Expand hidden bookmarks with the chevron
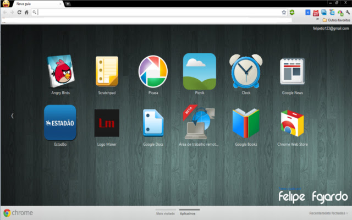This screenshot has width=352, height=220. coord(317,19)
